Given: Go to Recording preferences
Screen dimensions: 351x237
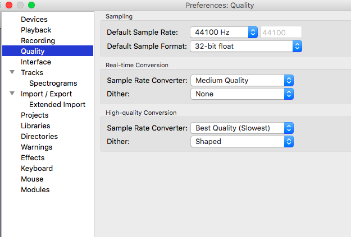Looking at the screenshot, I should click(38, 41).
